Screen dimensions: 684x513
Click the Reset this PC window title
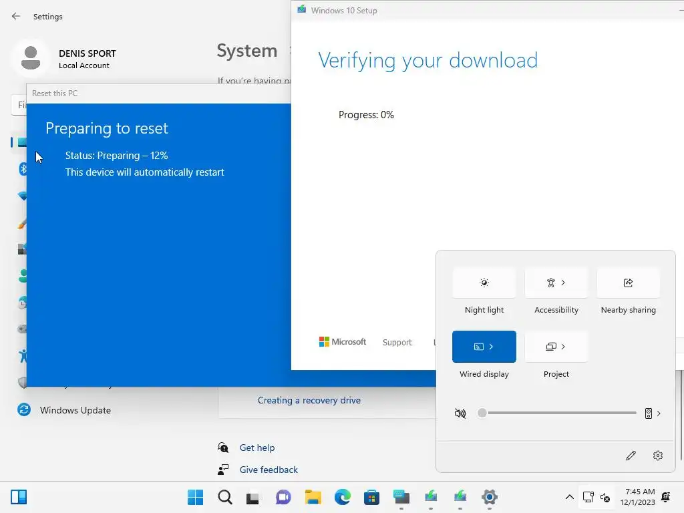coord(55,94)
